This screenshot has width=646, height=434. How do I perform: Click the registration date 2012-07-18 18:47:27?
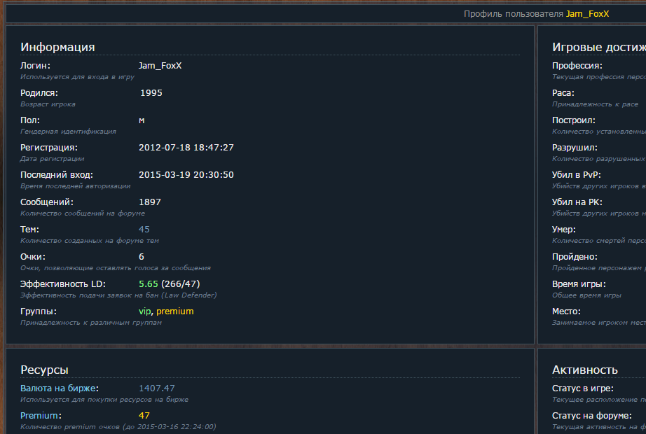(186, 148)
